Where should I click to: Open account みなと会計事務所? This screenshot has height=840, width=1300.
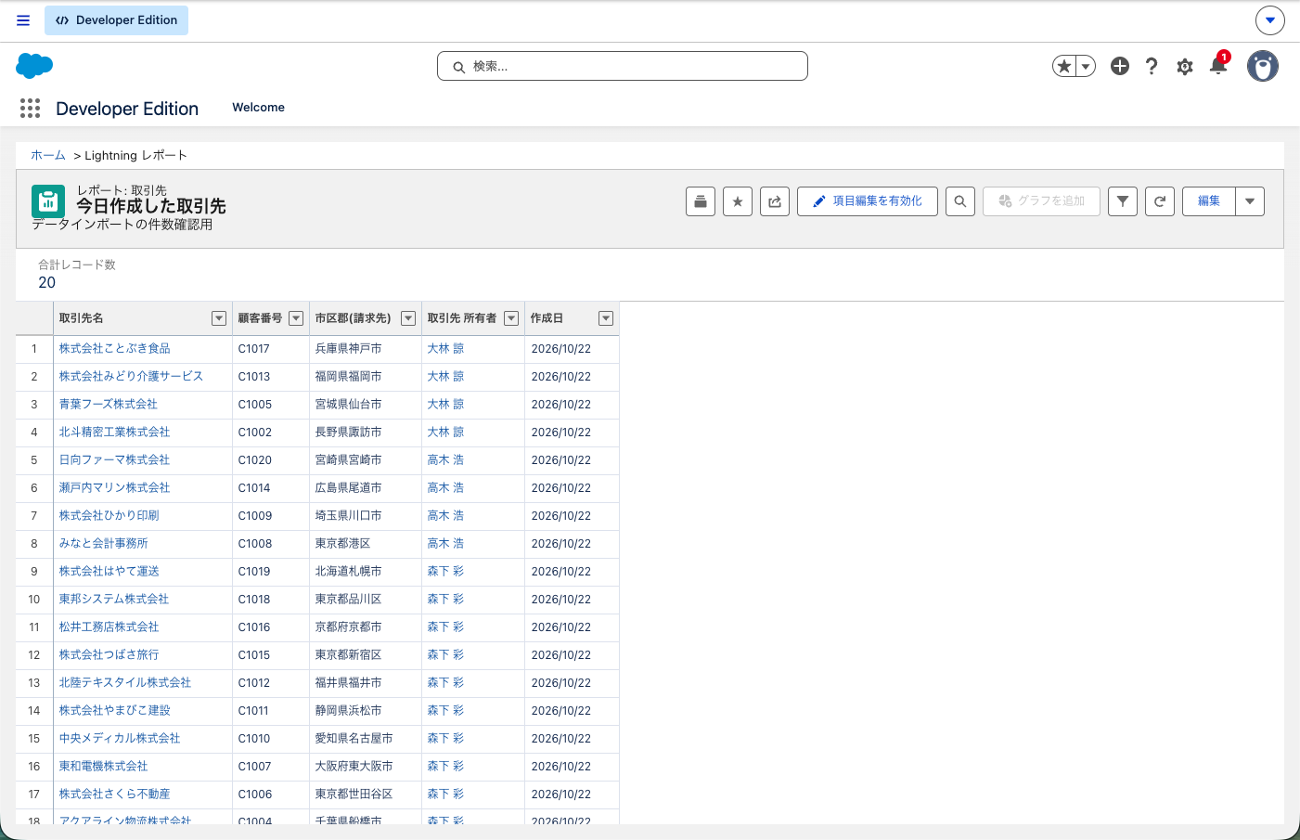(x=104, y=544)
